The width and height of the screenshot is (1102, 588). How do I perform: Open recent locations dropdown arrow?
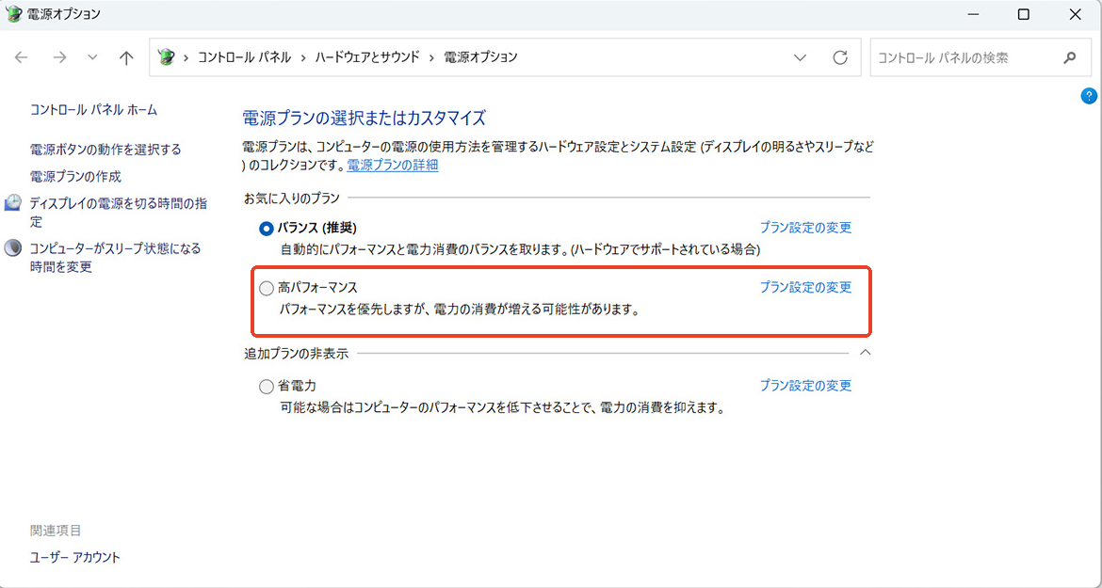(x=92, y=57)
